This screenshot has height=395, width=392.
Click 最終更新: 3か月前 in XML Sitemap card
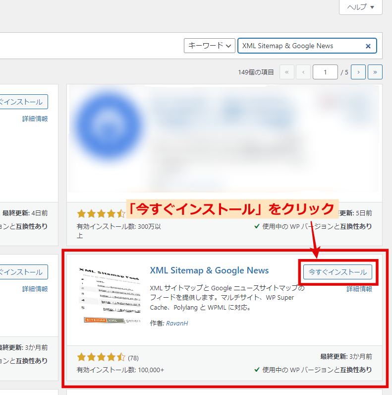click(346, 356)
